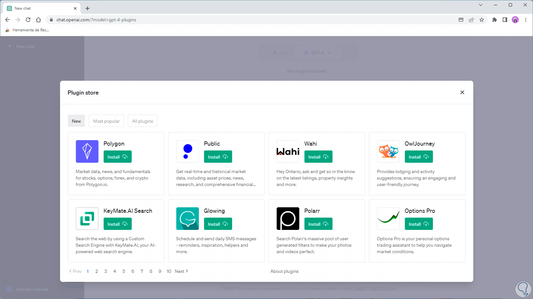Install the Options Pro plugin
This screenshot has height=299, width=533.
tap(419, 224)
